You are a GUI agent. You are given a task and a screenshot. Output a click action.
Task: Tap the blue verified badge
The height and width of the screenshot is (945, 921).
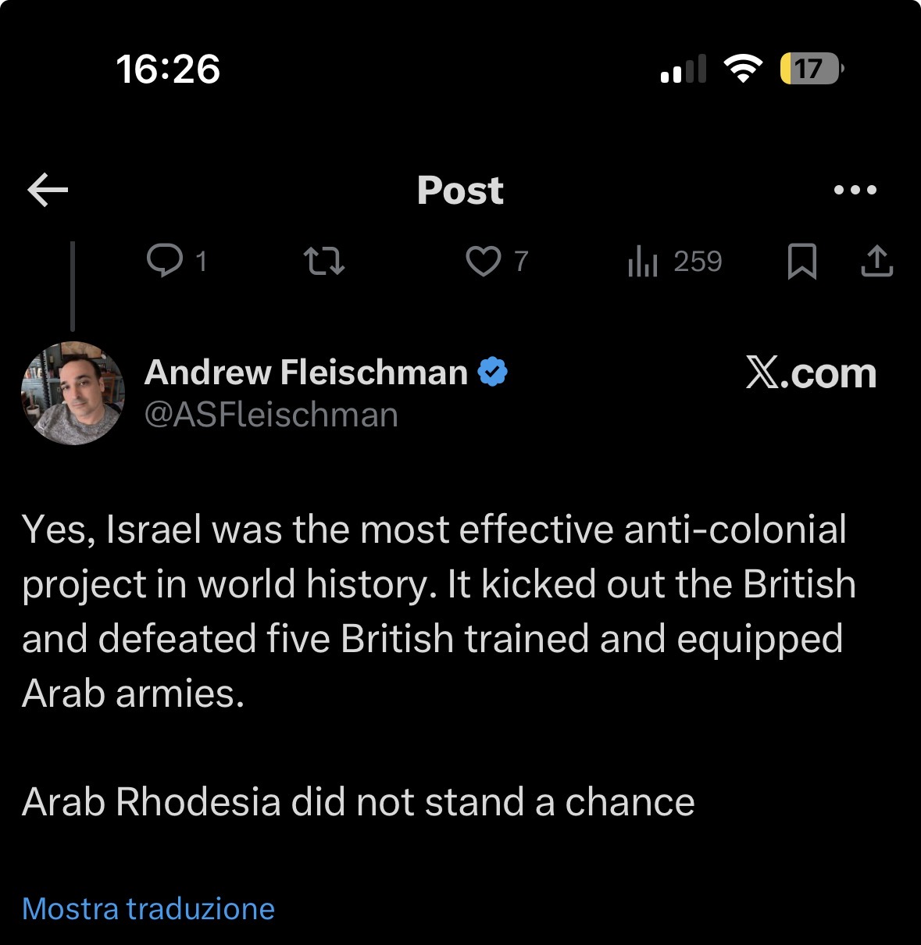pyautogui.click(x=492, y=372)
